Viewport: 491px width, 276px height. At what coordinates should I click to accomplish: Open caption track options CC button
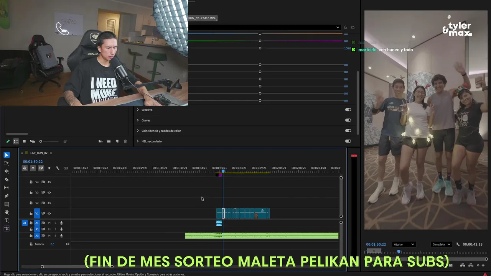point(66,168)
